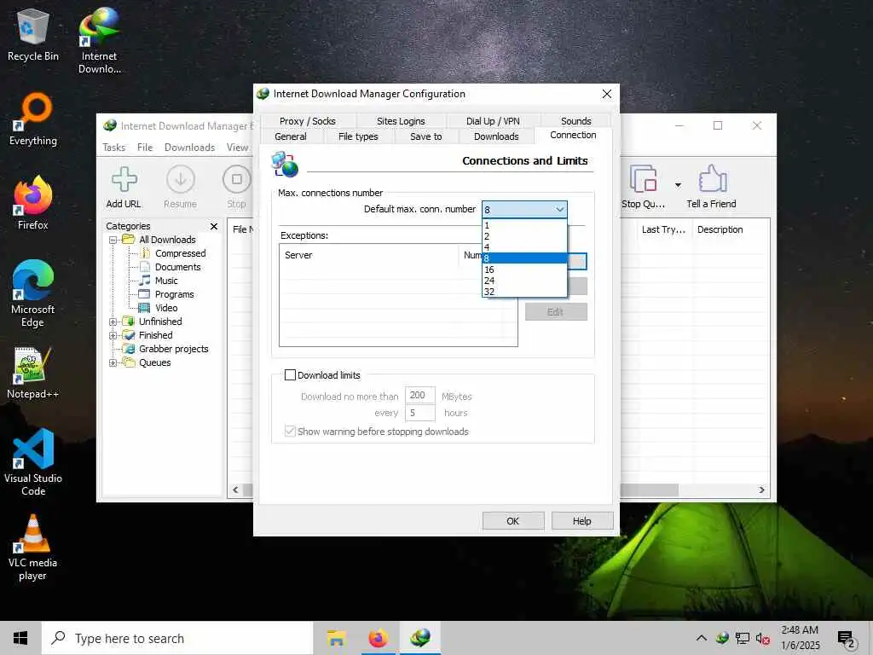Open Stop Queue dropdown arrow
The height and width of the screenshot is (655, 873).
click(x=678, y=185)
